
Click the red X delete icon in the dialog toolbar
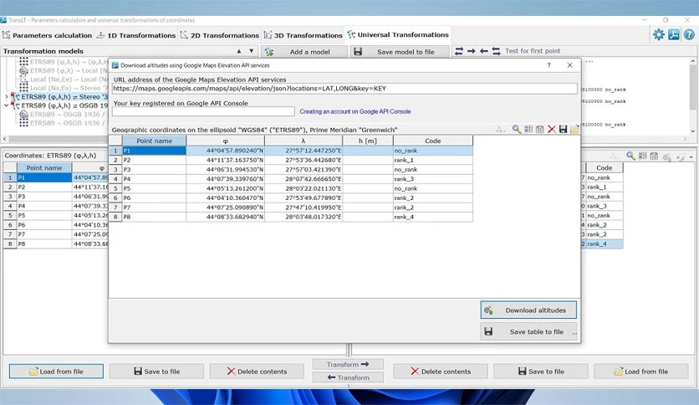[552, 130]
